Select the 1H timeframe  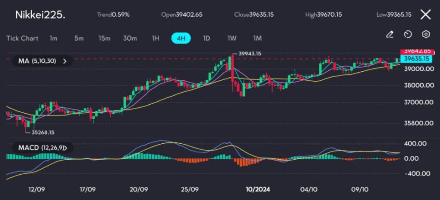click(156, 38)
